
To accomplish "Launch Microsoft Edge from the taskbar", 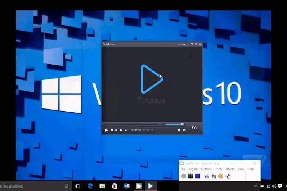I will (90, 186).
